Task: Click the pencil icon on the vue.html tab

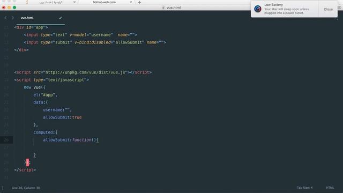Action: [61, 18]
